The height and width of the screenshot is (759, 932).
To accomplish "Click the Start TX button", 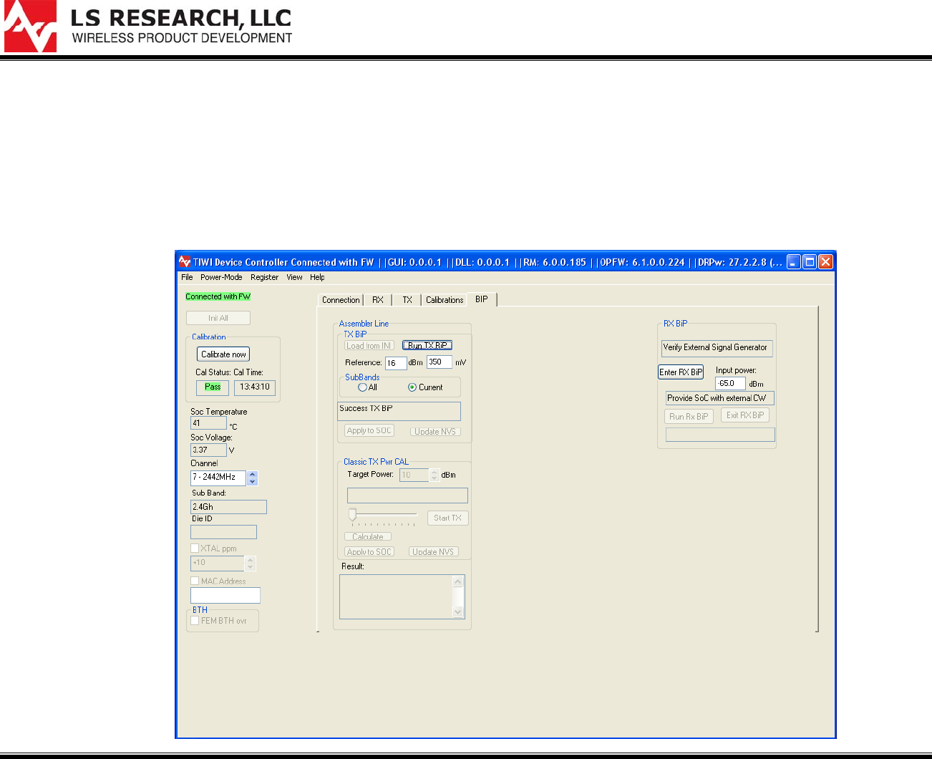I will tap(447, 518).
